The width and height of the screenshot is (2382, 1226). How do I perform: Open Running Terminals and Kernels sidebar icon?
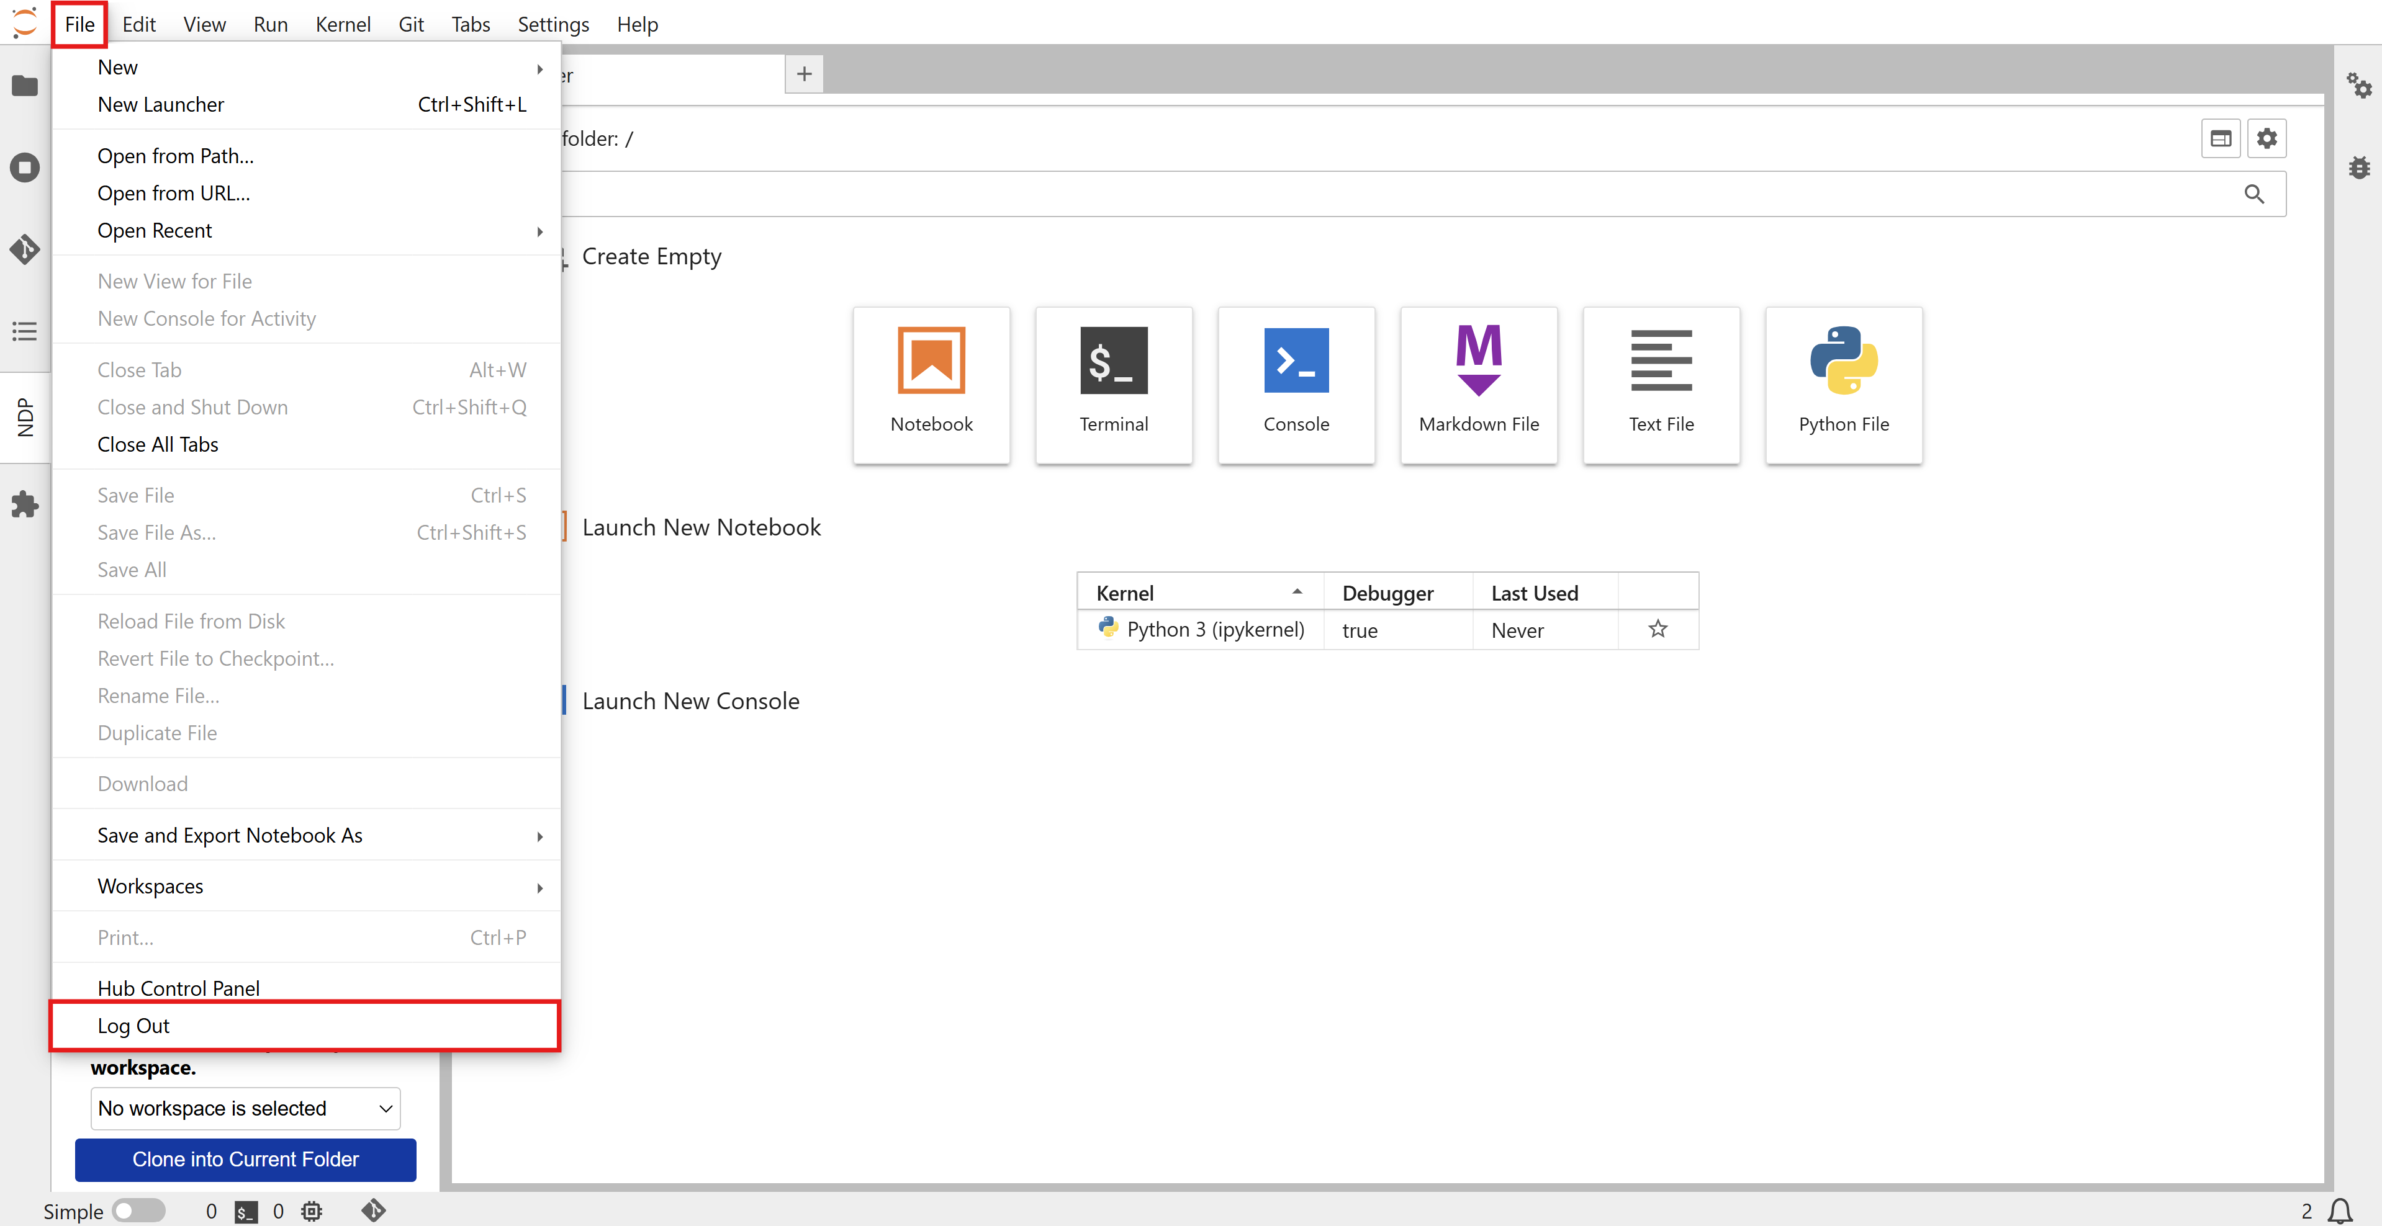click(25, 168)
